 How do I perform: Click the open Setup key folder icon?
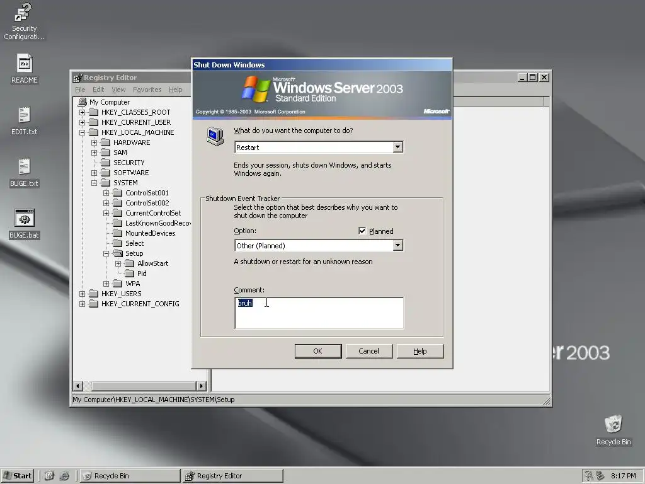click(x=118, y=253)
